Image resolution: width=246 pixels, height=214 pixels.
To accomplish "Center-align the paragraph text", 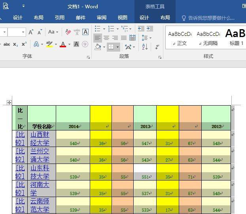I will tap(106, 38).
